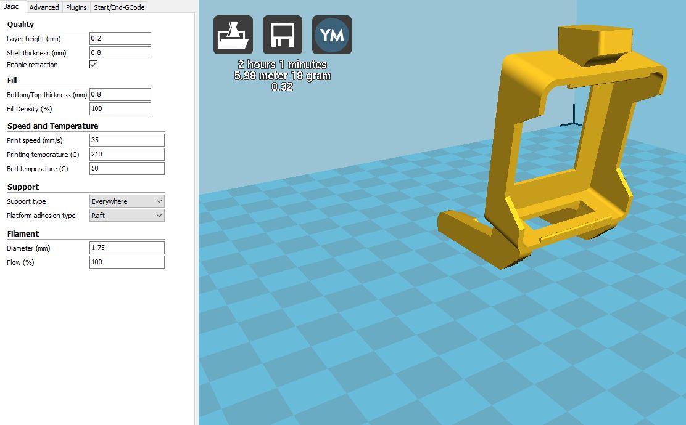Image resolution: width=686 pixels, height=425 pixels.
Task: Click the '5.98 meter 18 gram' estimate text
Action: click(x=283, y=76)
